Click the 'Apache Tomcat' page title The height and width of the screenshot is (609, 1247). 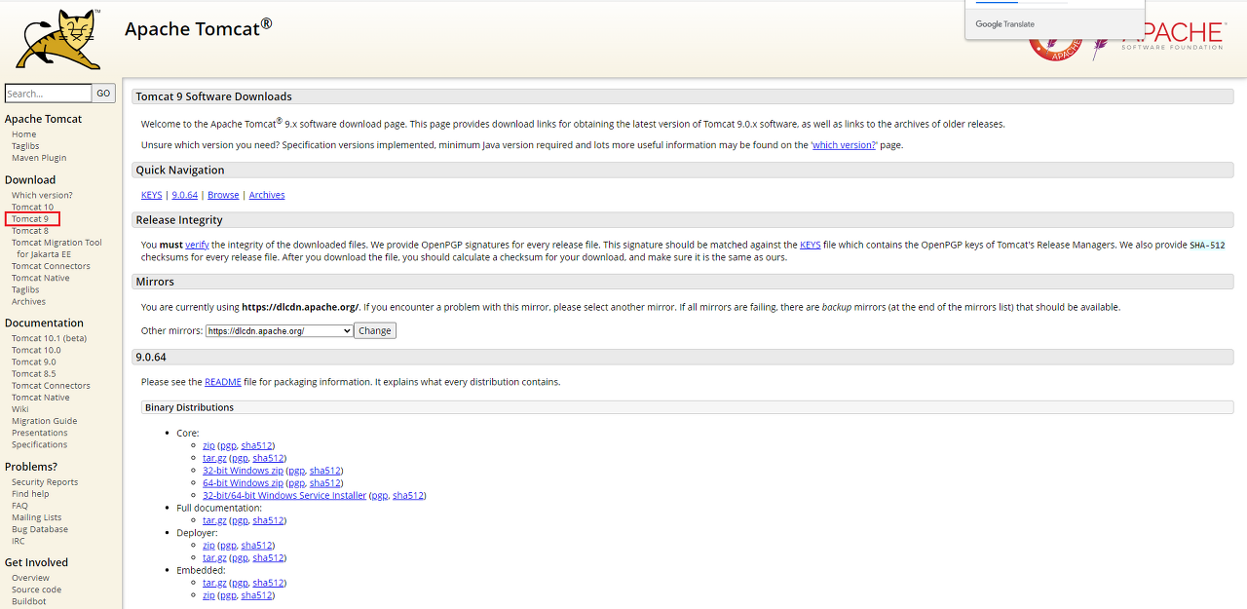click(198, 27)
